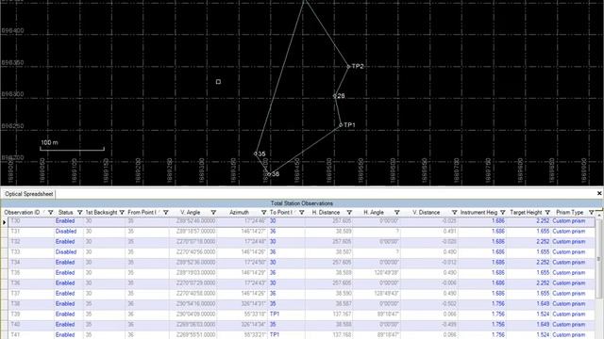This screenshot has width=604, height=339.
Task: Open the Prism Type column filter
Action: click(x=592, y=213)
